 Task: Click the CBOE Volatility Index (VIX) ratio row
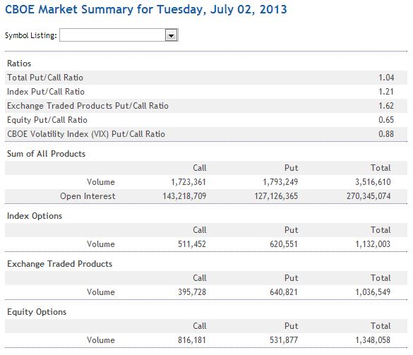[206, 134]
